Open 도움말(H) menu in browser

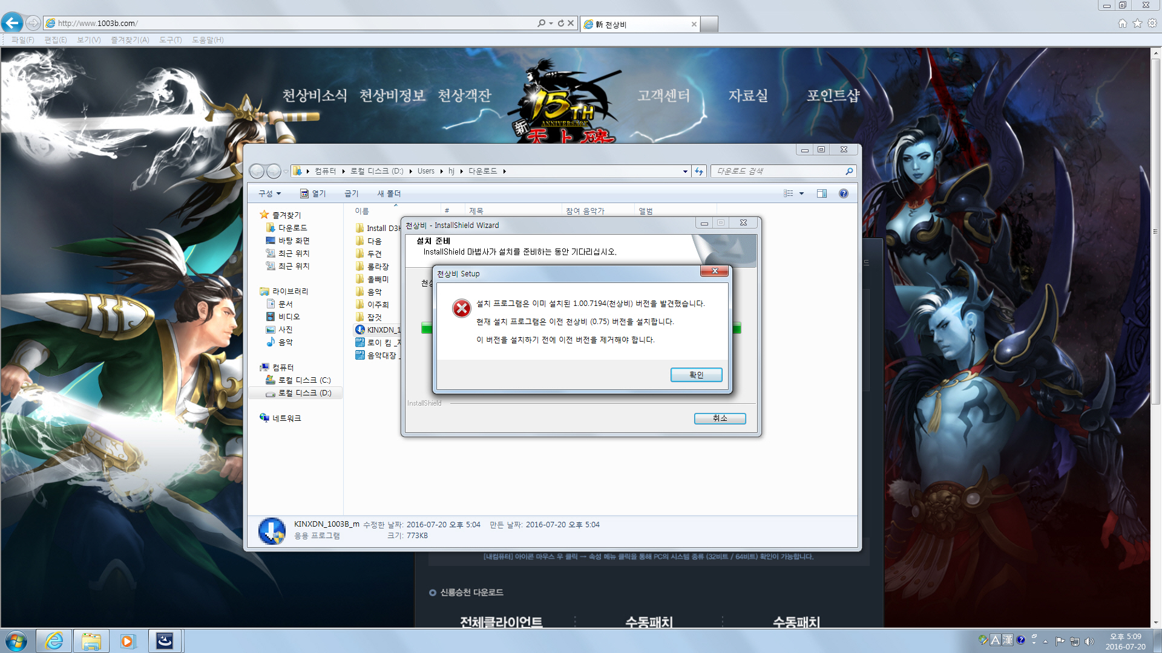click(x=208, y=40)
